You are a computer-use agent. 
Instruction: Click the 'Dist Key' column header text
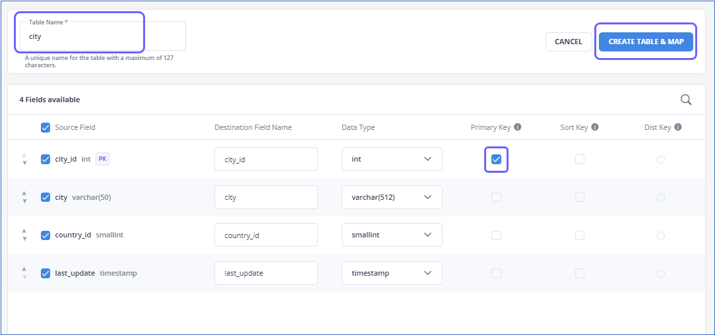tap(658, 128)
